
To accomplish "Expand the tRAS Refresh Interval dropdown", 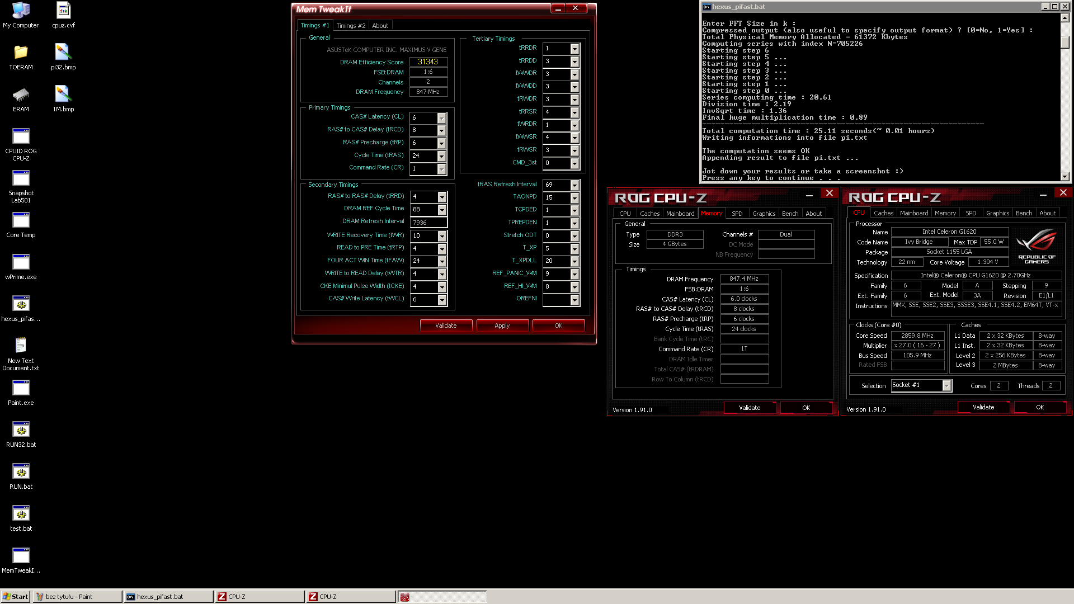I will tap(574, 185).
